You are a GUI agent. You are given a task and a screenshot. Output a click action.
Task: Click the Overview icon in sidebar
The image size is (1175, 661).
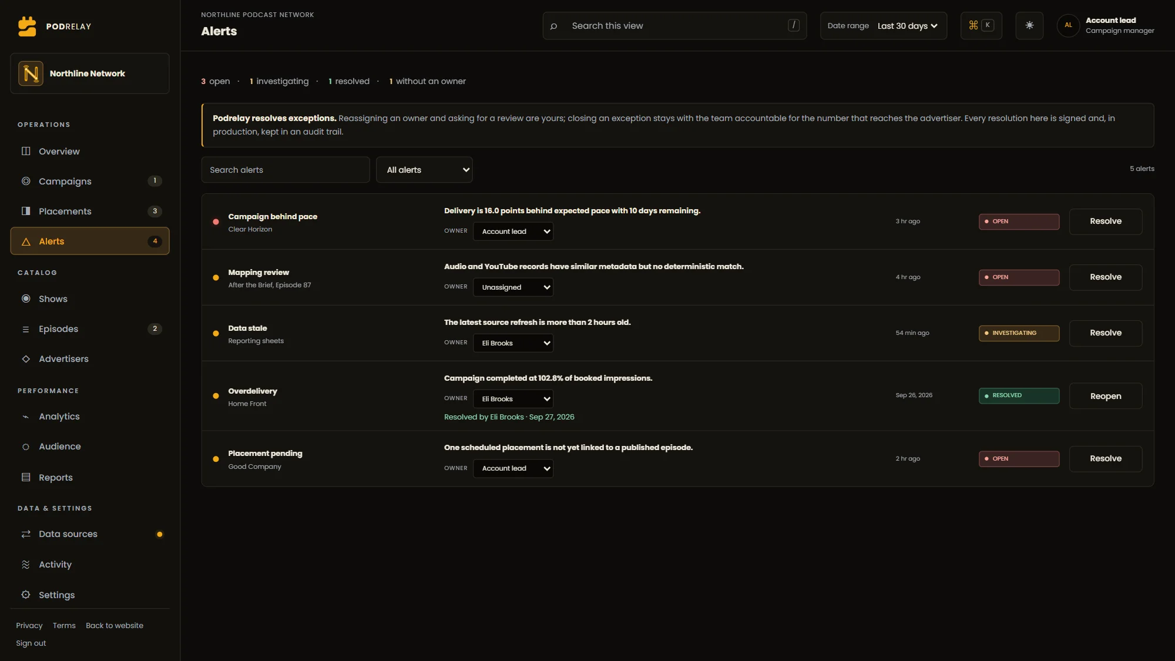click(26, 151)
